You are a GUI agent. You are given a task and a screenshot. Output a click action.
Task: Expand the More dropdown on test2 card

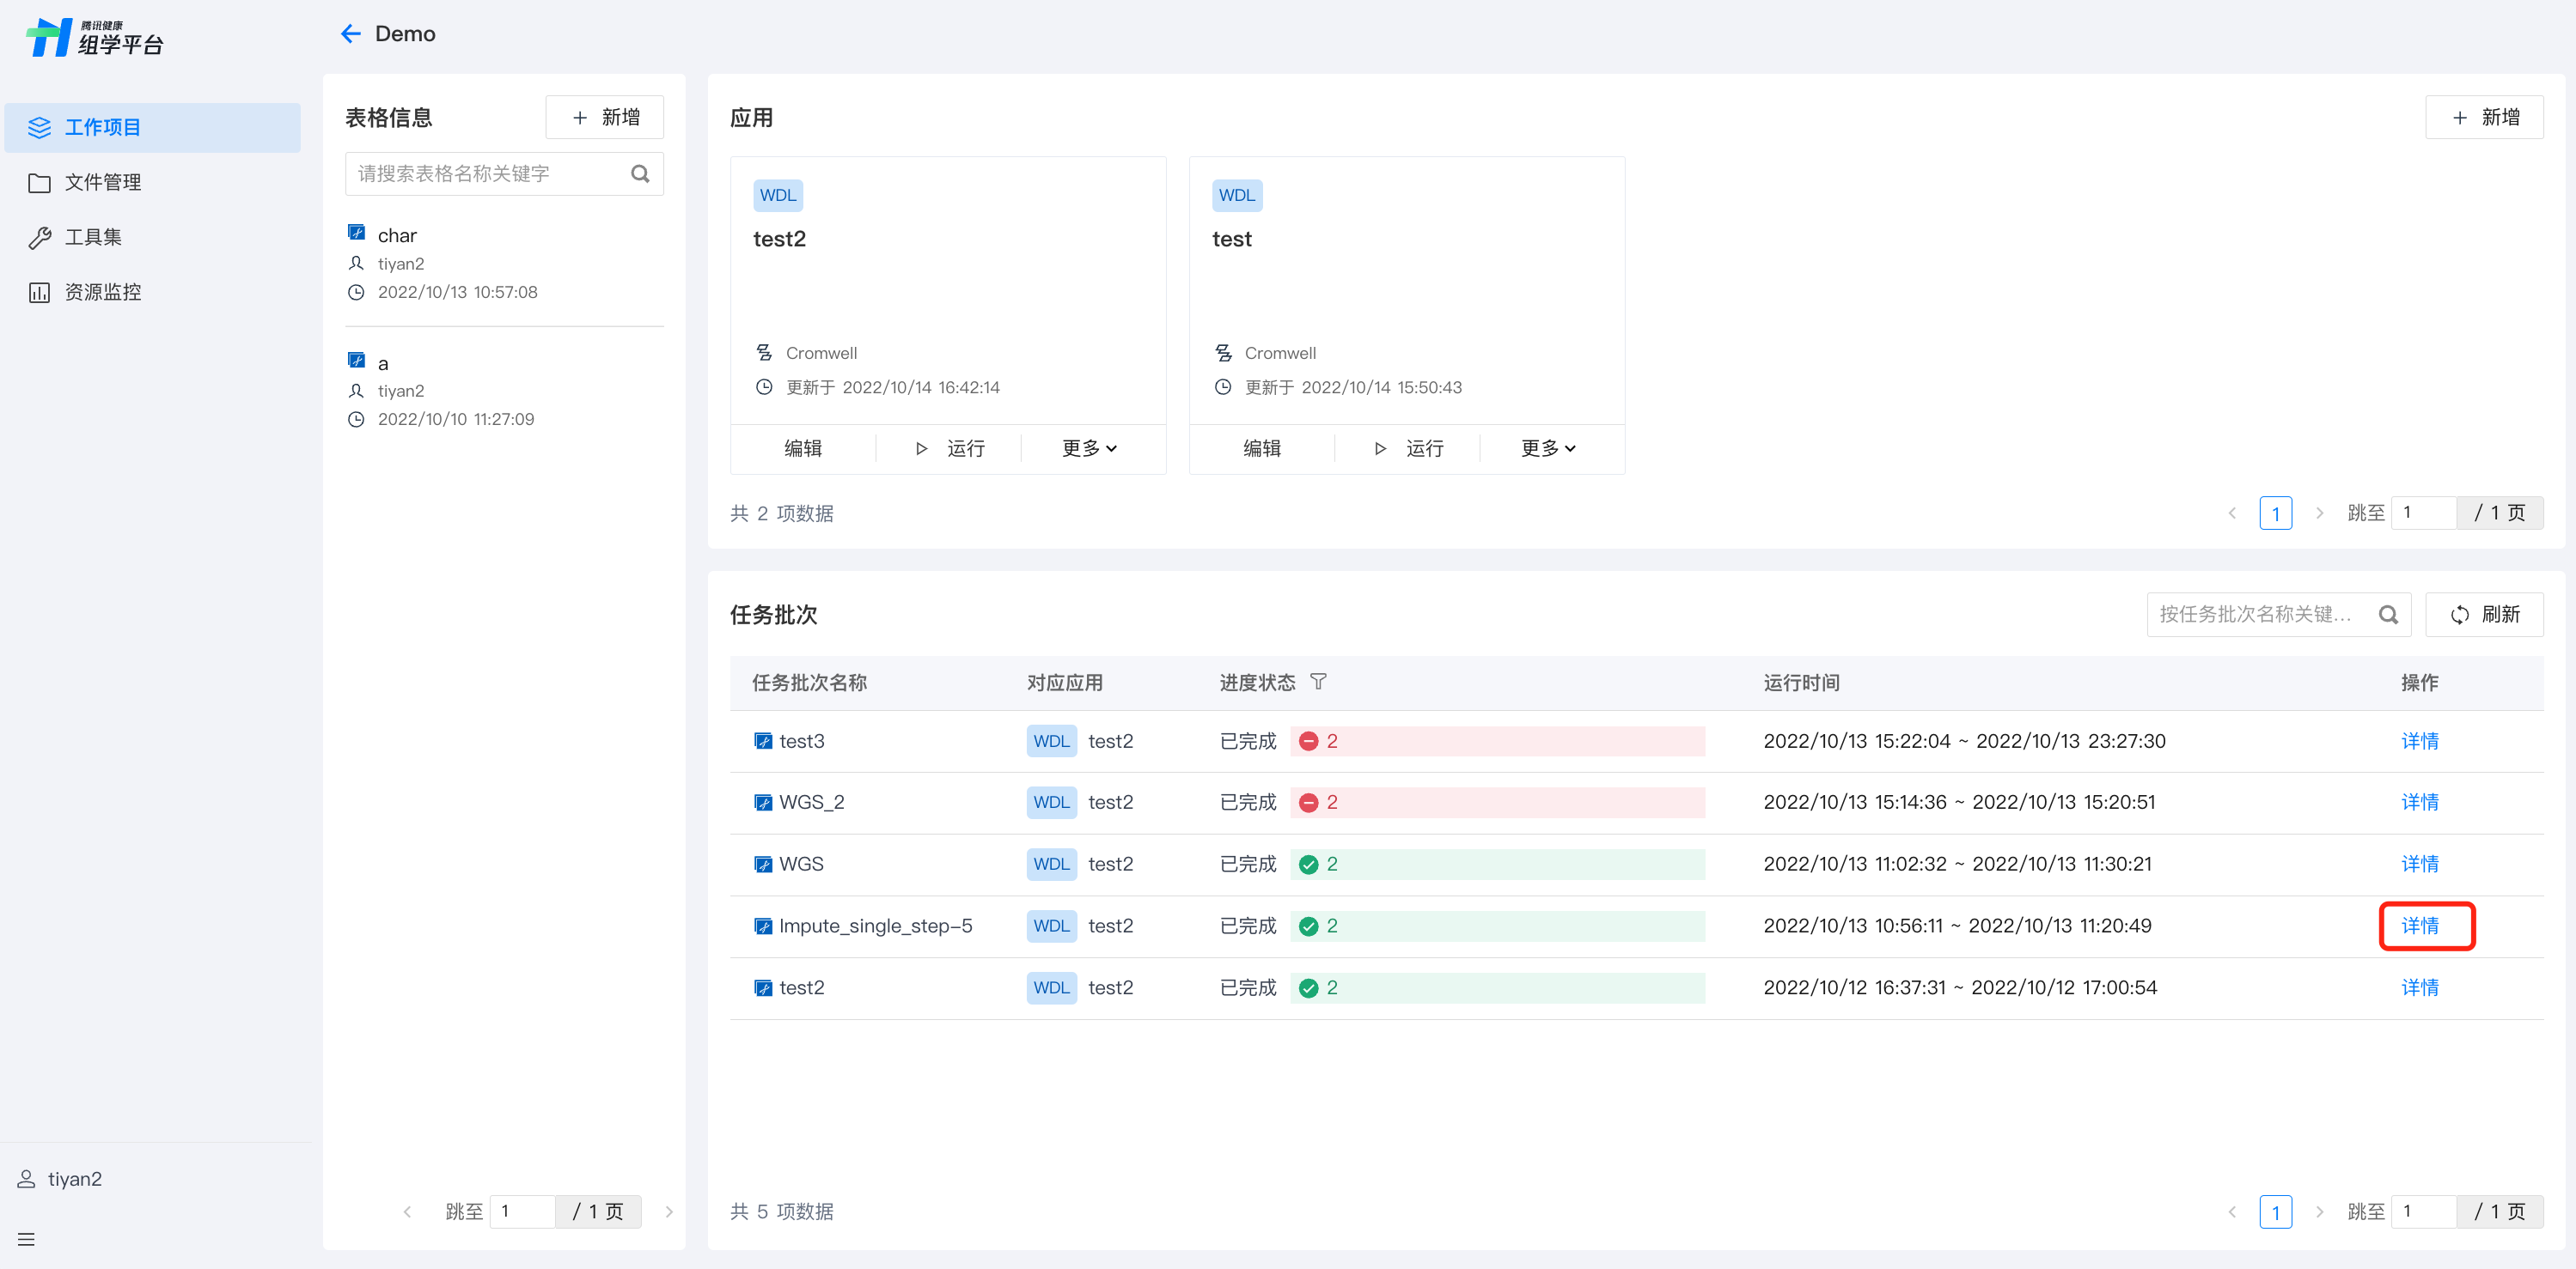1089,449
